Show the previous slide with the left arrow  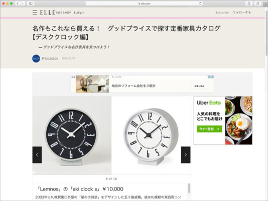(37, 155)
